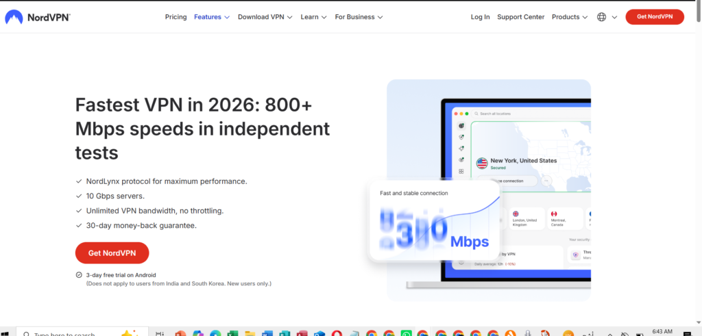Click "NordLynx protocol for maximum performance." text
Viewport: 702px width, 336px height.
pyautogui.click(x=167, y=181)
